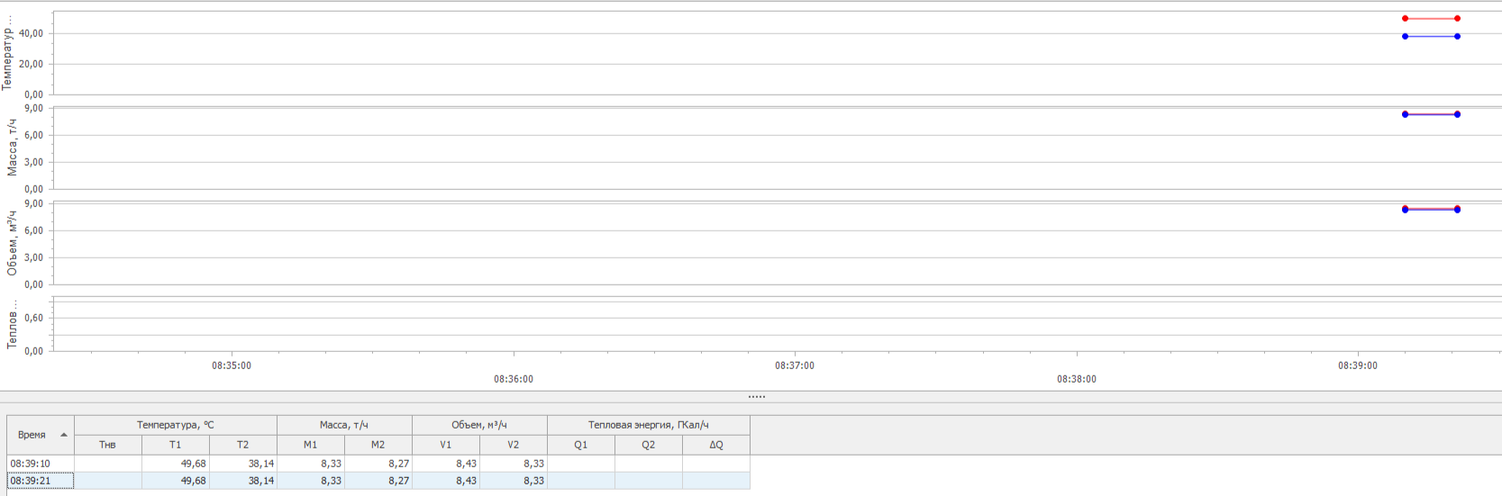
Task: Click the T2 column header
Action: click(x=243, y=445)
